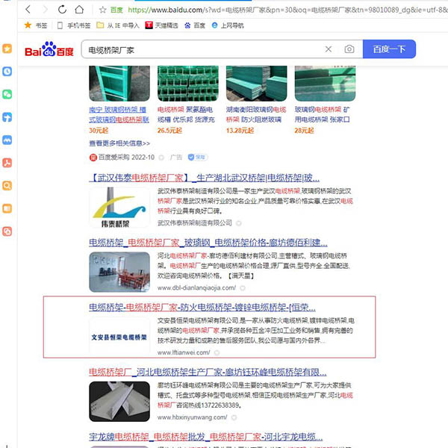Open www.hbxinyunwang.com link
The image size is (448, 448).
[x=193, y=417]
